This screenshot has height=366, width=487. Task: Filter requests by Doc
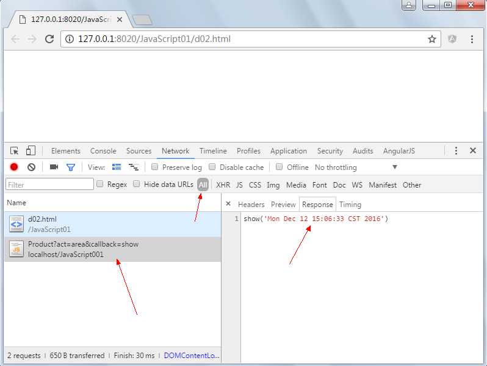[339, 185]
